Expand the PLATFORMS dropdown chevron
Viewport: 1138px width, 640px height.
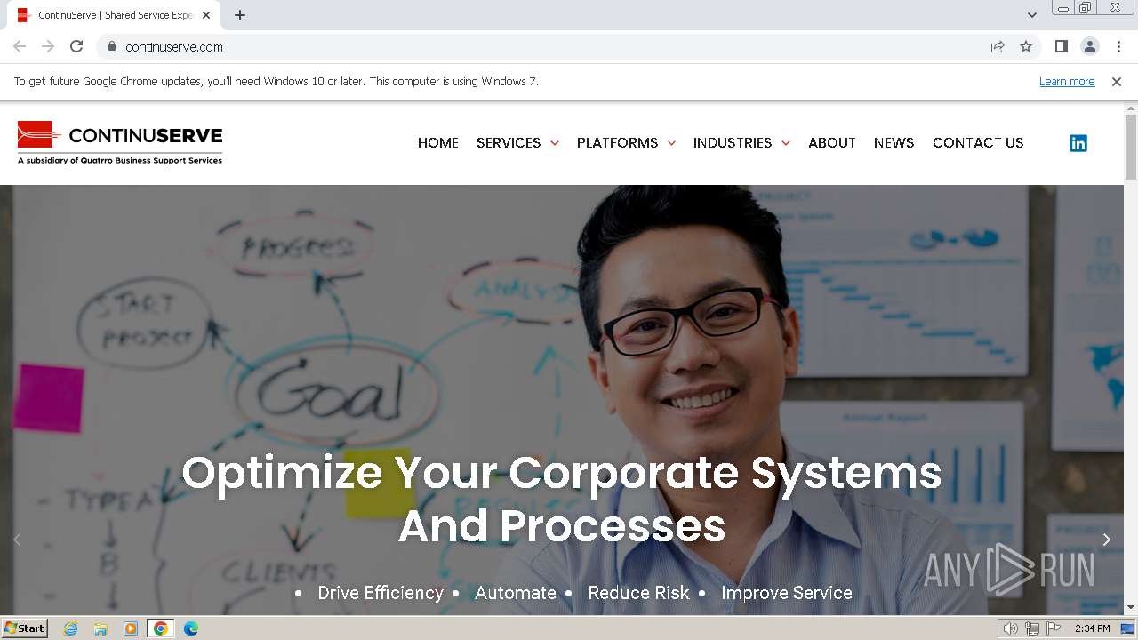pyautogui.click(x=671, y=143)
